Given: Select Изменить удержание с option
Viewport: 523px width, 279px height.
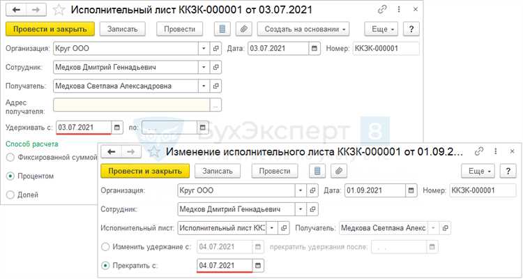Looking at the screenshot, I should (x=105, y=247).
